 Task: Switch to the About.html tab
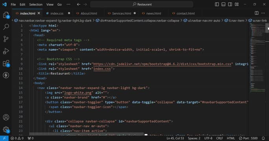89,13
